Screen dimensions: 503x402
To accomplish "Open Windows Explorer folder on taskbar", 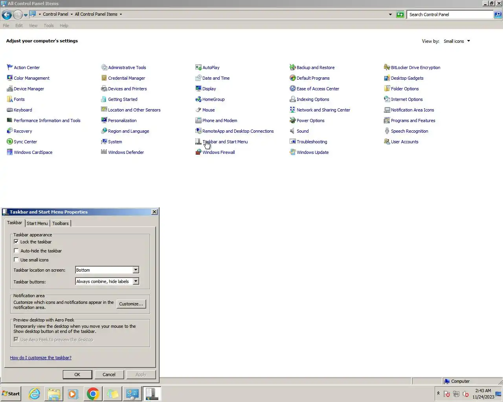I will pyautogui.click(x=54, y=394).
